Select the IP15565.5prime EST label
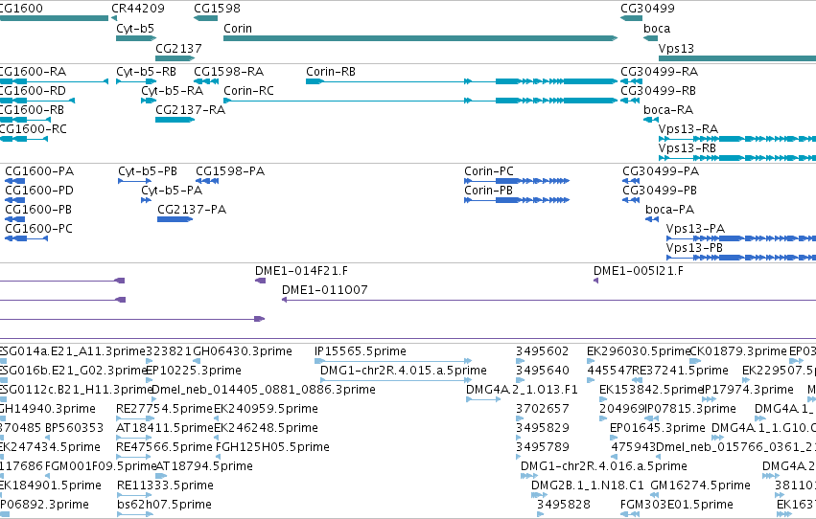 click(361, 351)
